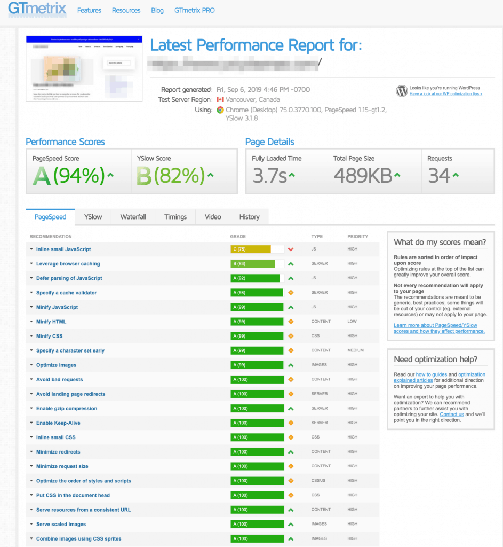Click the B (83) grade bar

click(x=257, y=264)
